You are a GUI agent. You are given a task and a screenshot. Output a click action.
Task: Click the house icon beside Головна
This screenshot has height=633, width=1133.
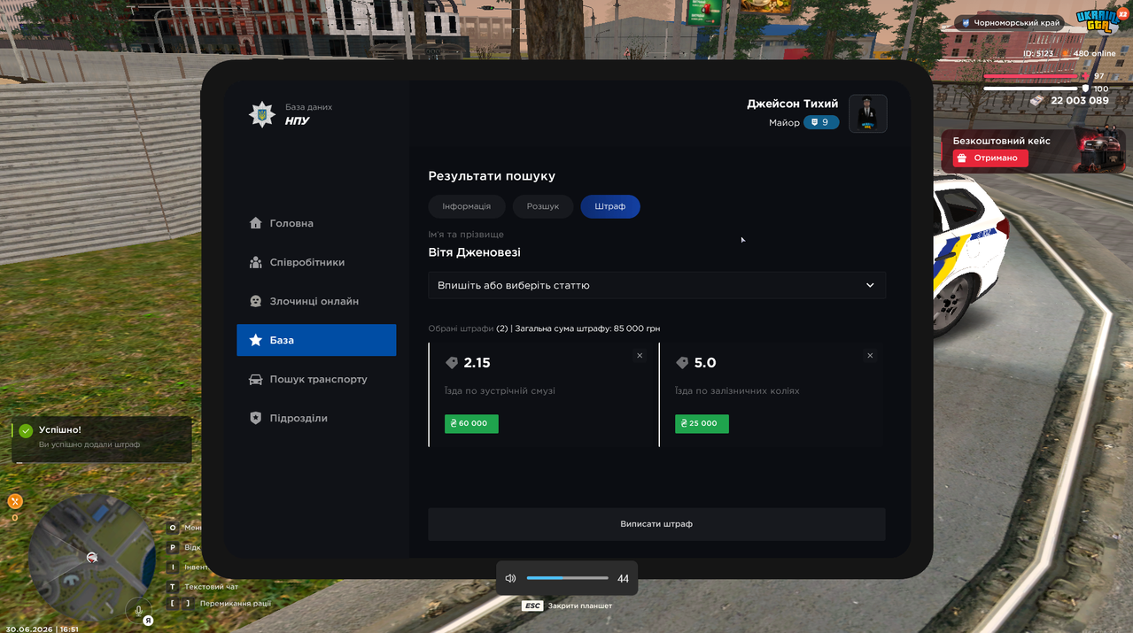[255, 223]
